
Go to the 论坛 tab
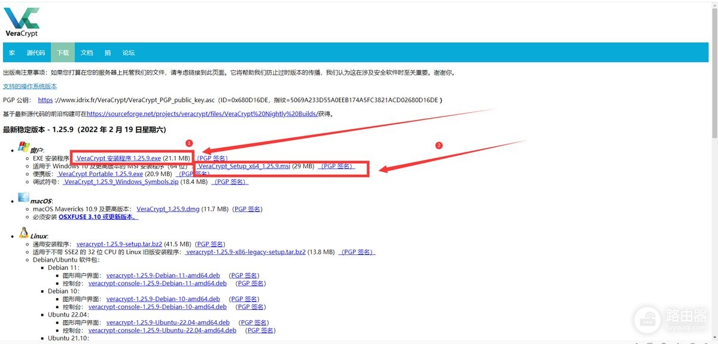point(129,53)
